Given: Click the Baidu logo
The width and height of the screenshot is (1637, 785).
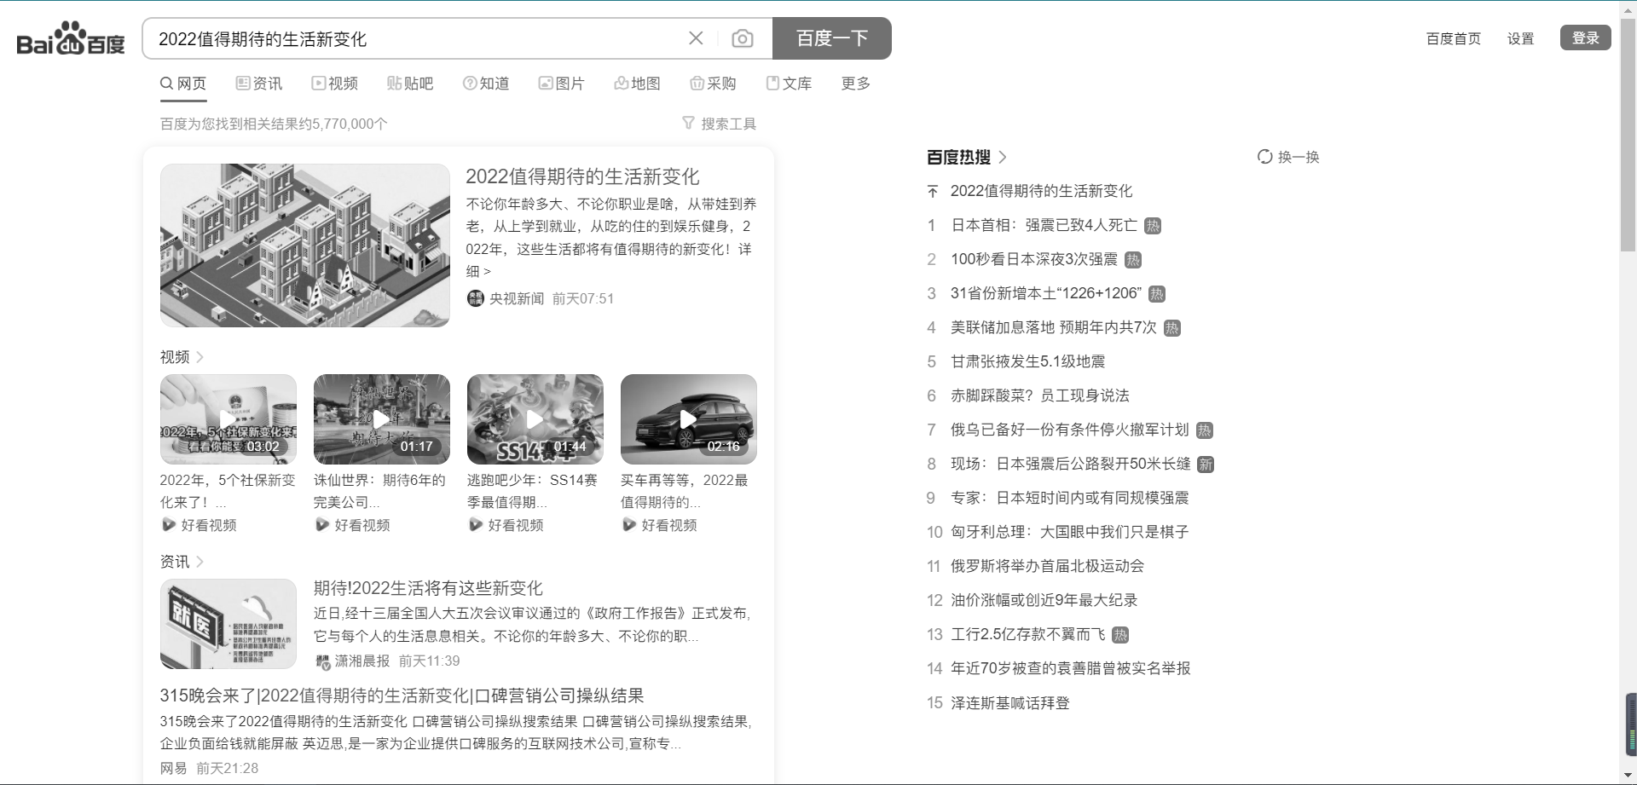Looking at the screenshot, I should tap(71, 38).
